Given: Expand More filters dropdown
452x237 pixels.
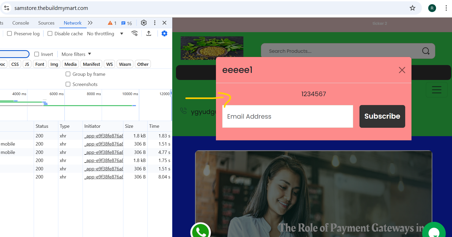Looking at the screenshot, I should (76, 54).
